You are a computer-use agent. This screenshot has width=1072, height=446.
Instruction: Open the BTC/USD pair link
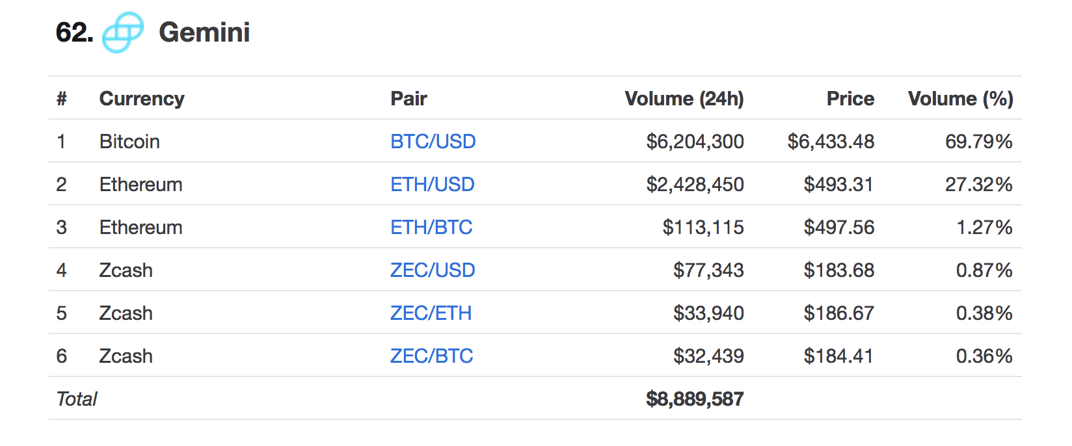[x=433, y=141]
